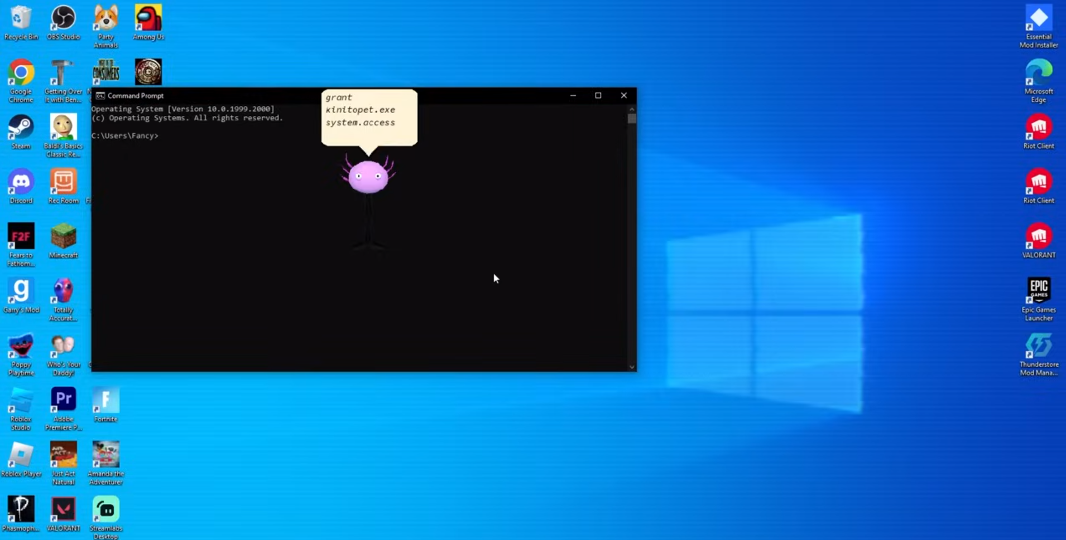Click the Phasmophobia desktop icon
The image size is (1066, 540).
coord(21,514)
